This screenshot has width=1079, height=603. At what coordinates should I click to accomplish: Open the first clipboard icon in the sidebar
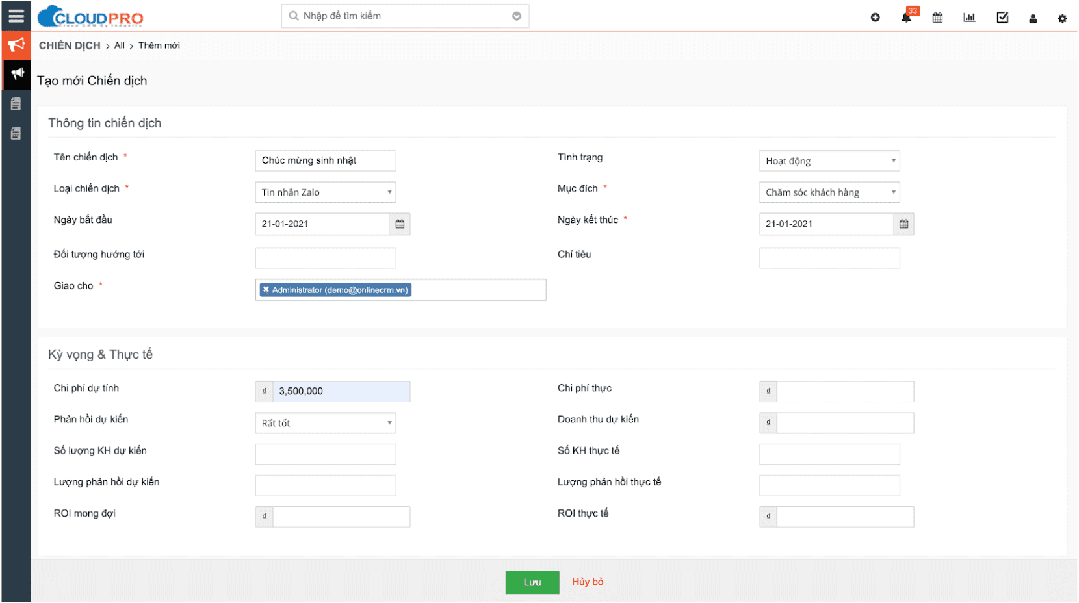tap(16, 104)
